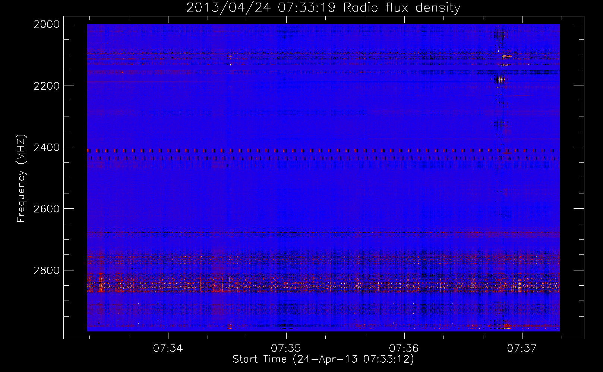Viewport: 603px width, 372px height.
Task: Click the 2200 frequency axis label
Action: 47,86
